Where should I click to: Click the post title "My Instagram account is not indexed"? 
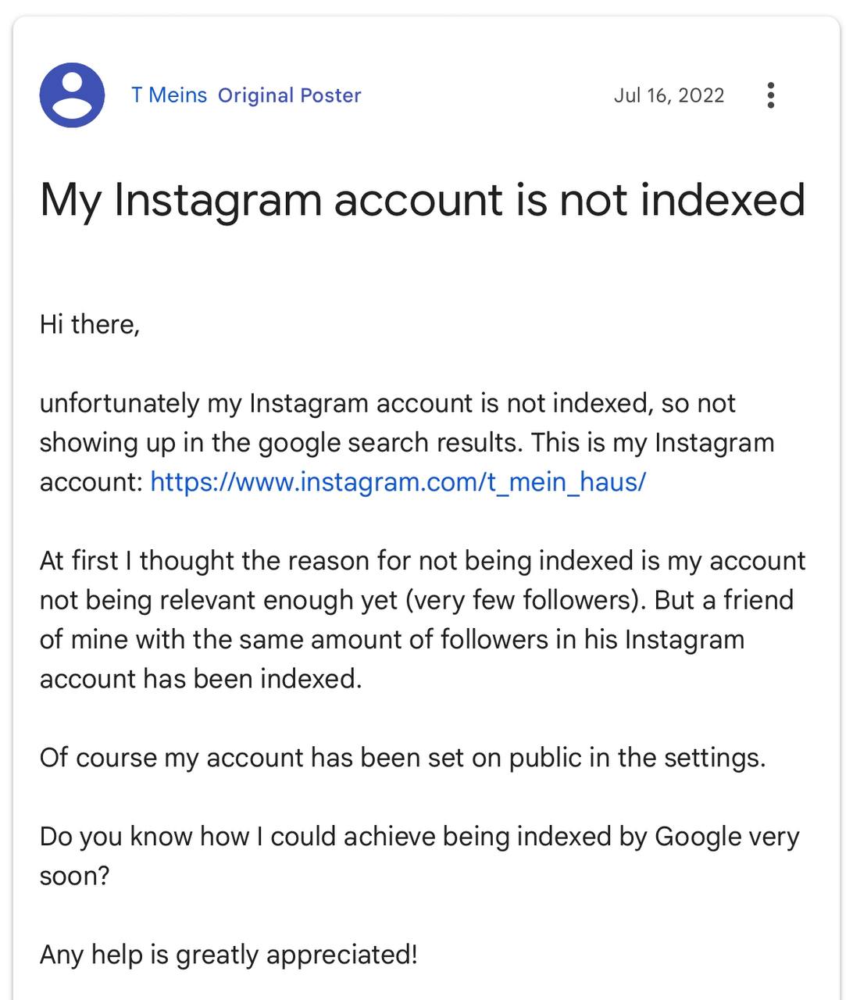pyautogui.click(x=422, y=199)
